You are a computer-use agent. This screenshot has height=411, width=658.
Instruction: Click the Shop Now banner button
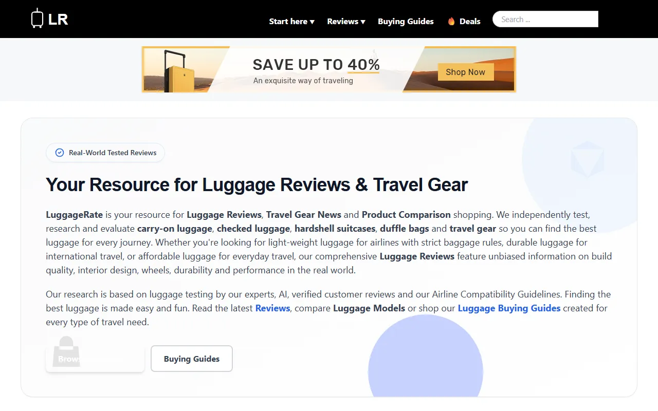465,72
